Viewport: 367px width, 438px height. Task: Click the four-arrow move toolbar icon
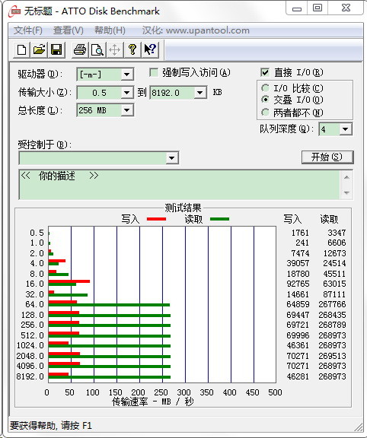(x=115, y=50)
